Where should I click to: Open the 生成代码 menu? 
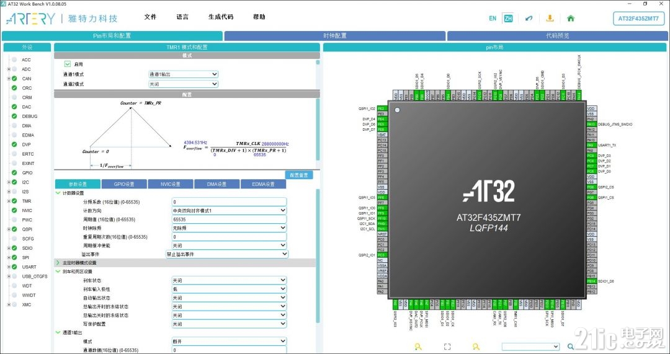(221, 17)
